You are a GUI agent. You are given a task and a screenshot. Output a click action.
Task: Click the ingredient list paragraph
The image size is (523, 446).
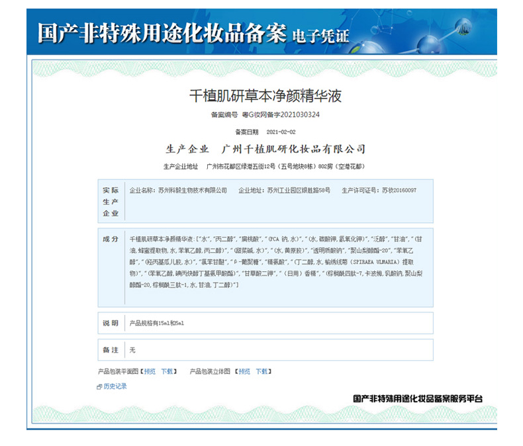pyautogui.click(x=276, y=262)
